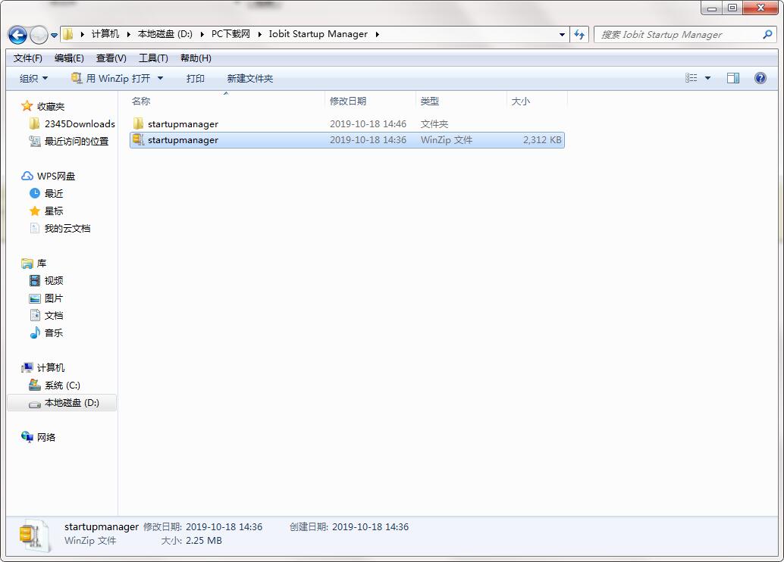Image resolution: width=784 pixels, height=562 pixels.
Task: Click the change view icon
Action: coord(691,78)
